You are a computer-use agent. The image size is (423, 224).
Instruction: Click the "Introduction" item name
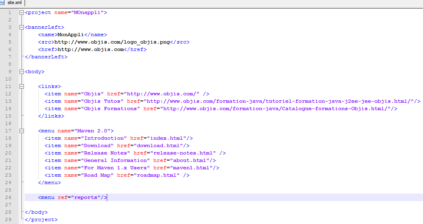click(x=104, y=138)
